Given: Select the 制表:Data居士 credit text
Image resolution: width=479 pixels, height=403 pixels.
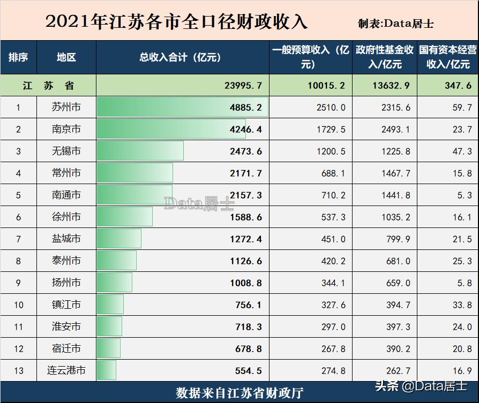Looking at the screenshot, I should click(396, 23).
